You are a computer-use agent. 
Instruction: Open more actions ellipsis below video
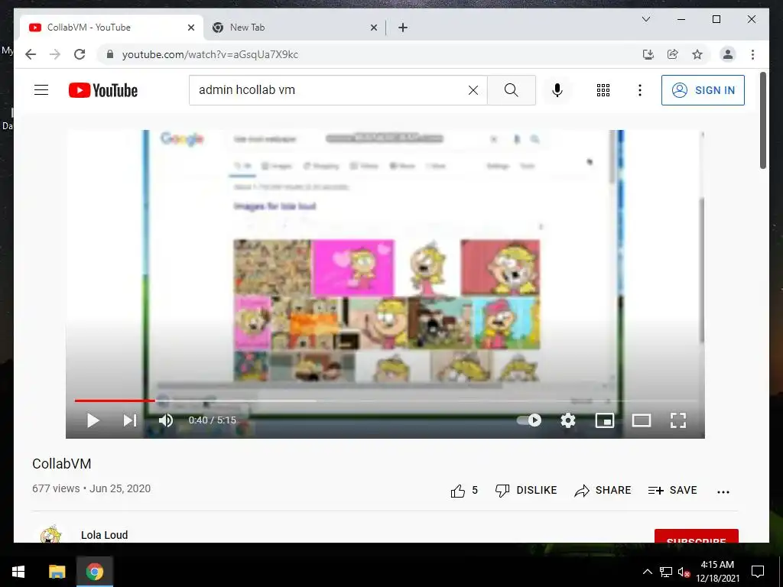[x=723, y=491]
